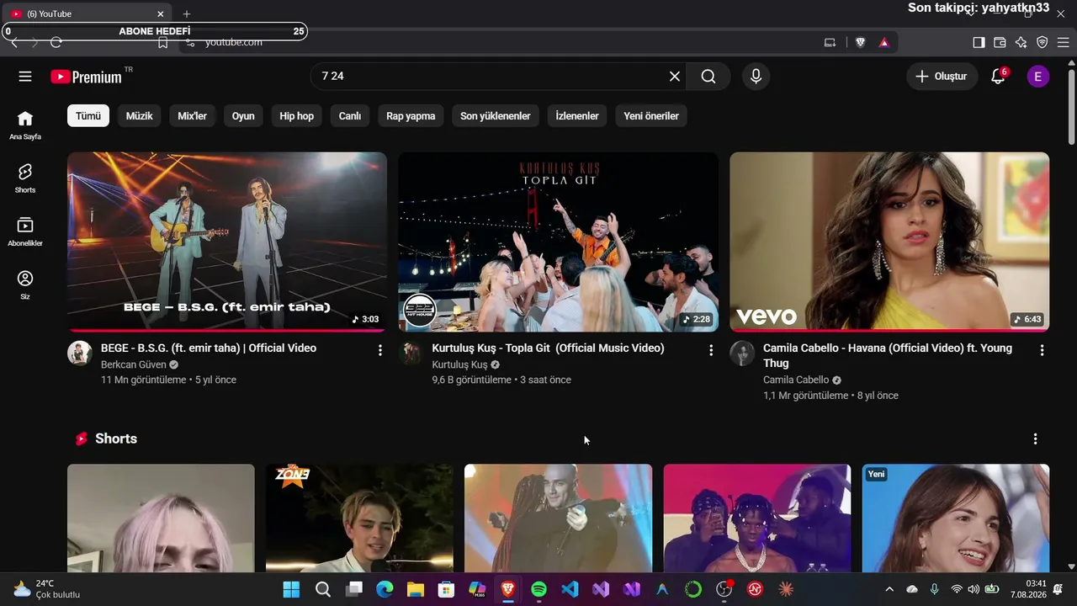Open Brave Shields in the address bar

tap(860, 42)
